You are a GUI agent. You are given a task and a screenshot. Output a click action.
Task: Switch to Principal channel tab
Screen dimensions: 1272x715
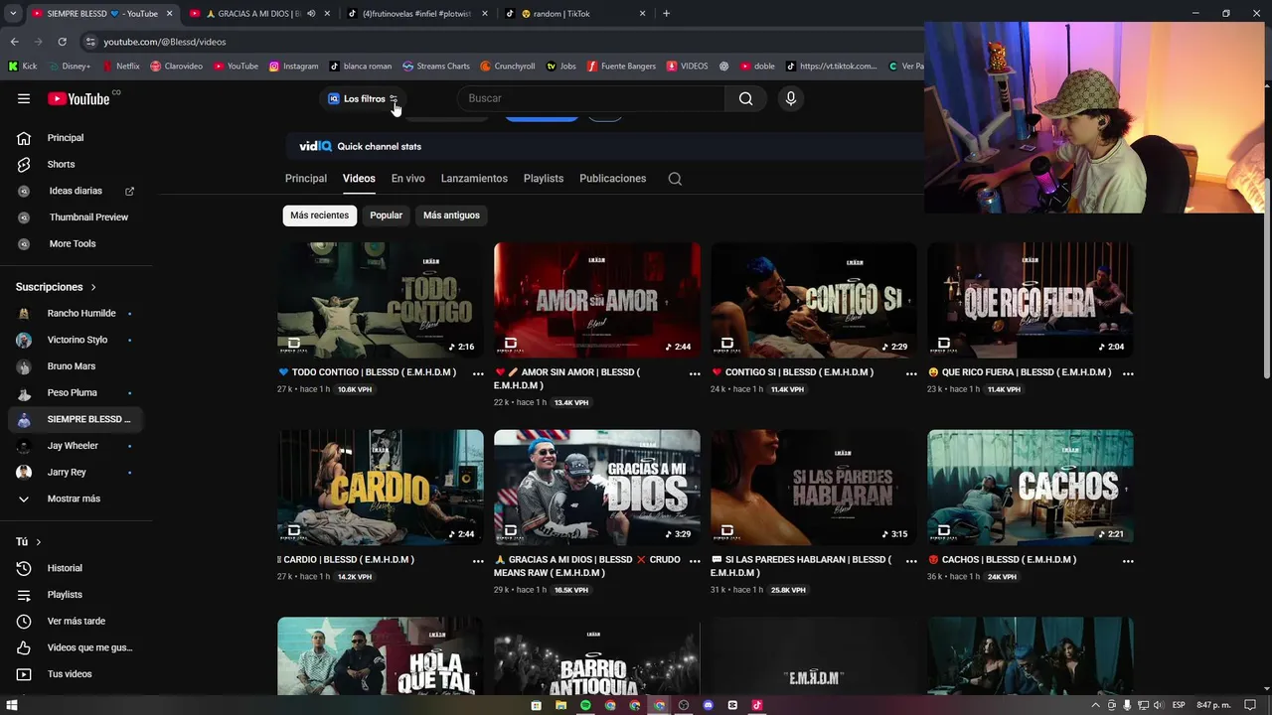pos(306,179)
